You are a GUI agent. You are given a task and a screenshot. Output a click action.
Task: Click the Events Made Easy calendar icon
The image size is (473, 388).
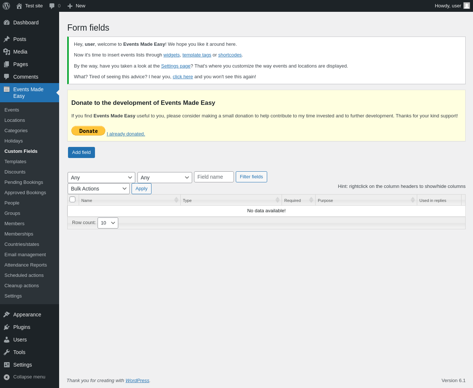(x=7, y=89)
